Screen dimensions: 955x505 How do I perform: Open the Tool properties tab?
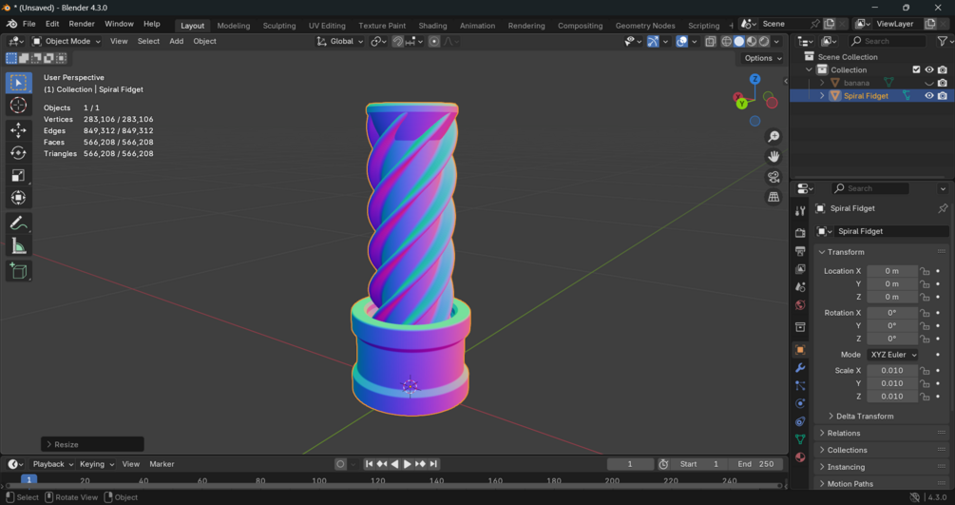point(800,210)
